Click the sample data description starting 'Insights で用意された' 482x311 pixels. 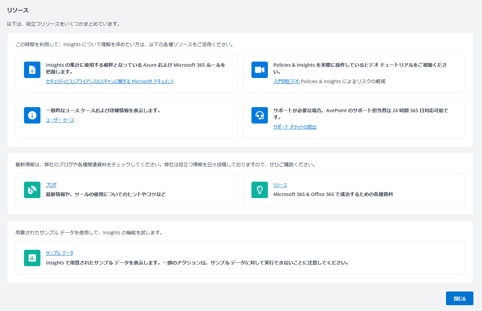click(198, 263)
